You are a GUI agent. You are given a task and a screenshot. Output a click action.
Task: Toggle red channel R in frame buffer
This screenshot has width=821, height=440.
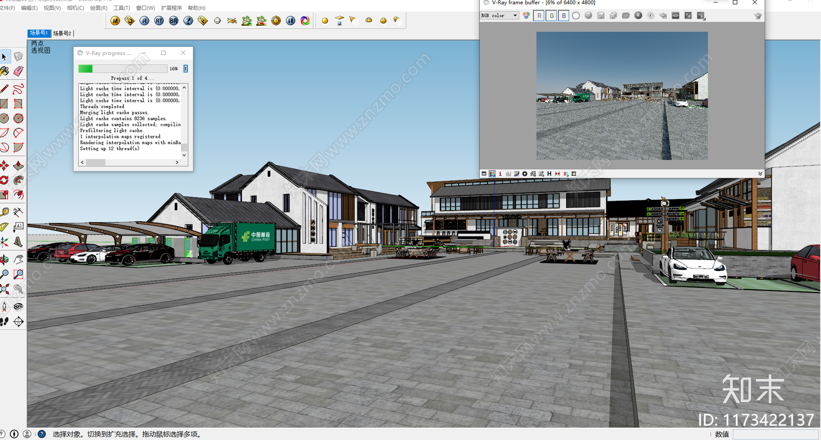(539, 16)
